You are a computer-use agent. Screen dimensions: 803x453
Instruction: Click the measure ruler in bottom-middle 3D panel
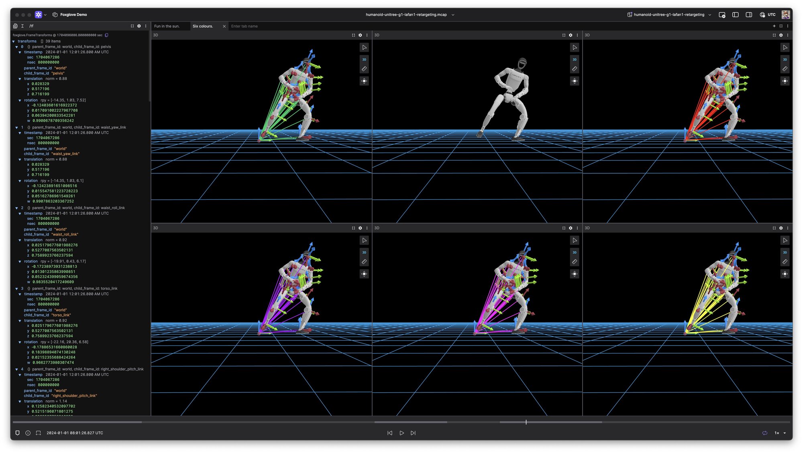pyautogui.click(x=575, y=262)
